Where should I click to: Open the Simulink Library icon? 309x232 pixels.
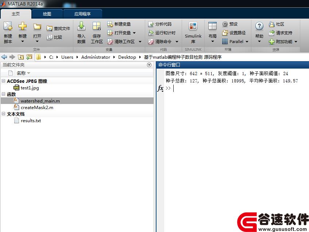[193, 26]
